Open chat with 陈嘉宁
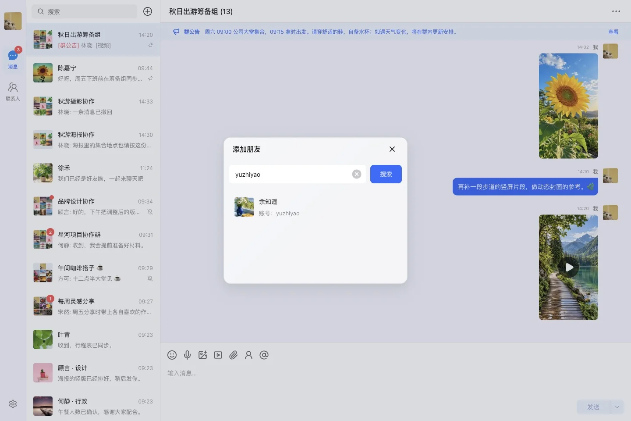This screenshot has width=631, height=421. click(93, 73)
